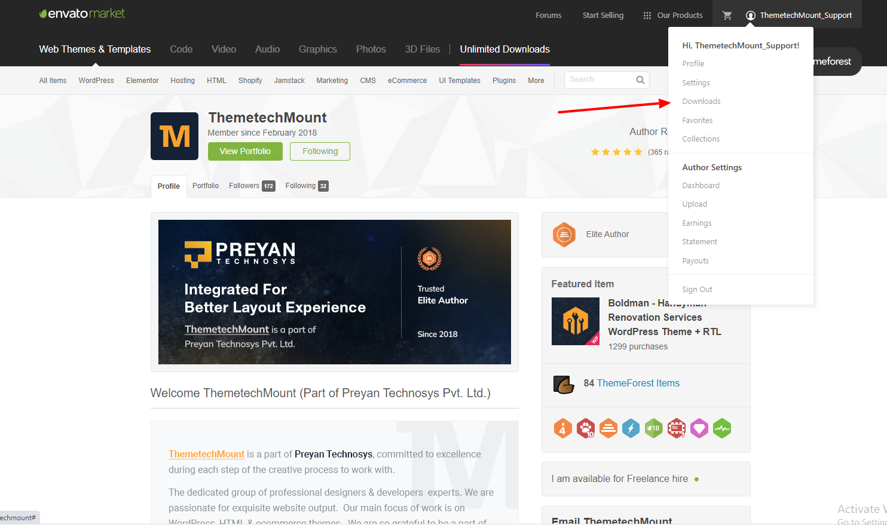Click the pink diamond badge
This screenshot has width=887, height=525.
click(699, 428)
